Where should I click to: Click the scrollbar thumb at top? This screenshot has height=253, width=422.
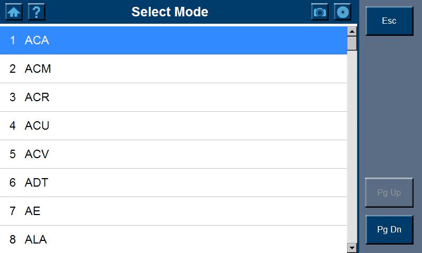352,43
